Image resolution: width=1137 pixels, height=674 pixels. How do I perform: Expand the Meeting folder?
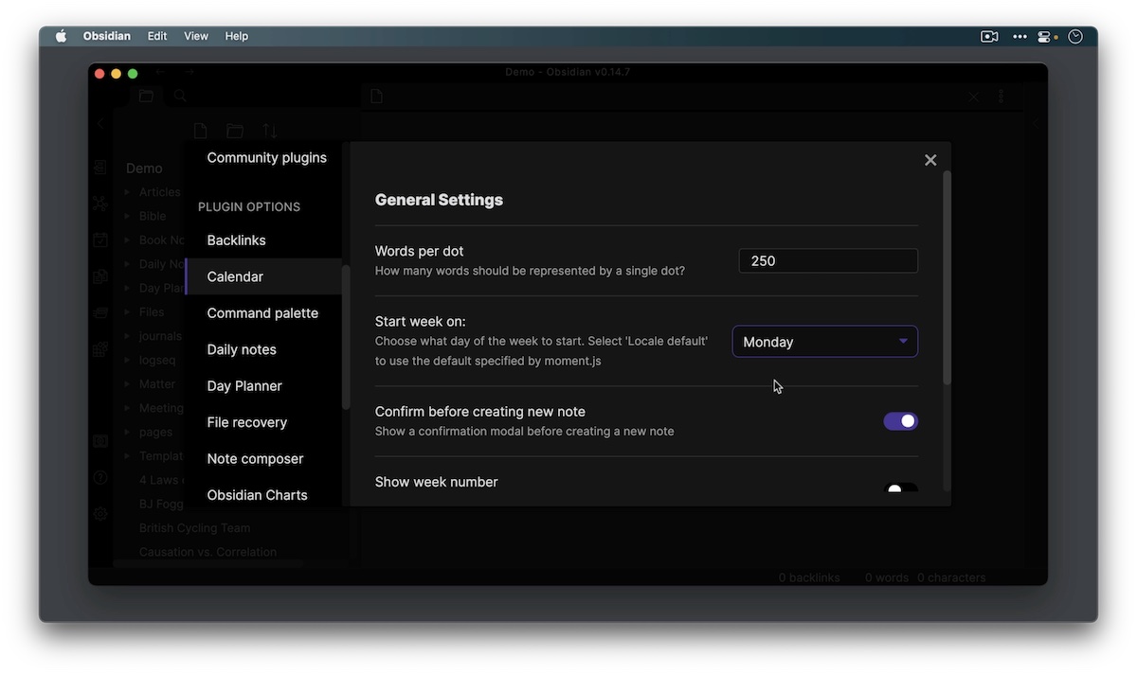pos(127,408)
